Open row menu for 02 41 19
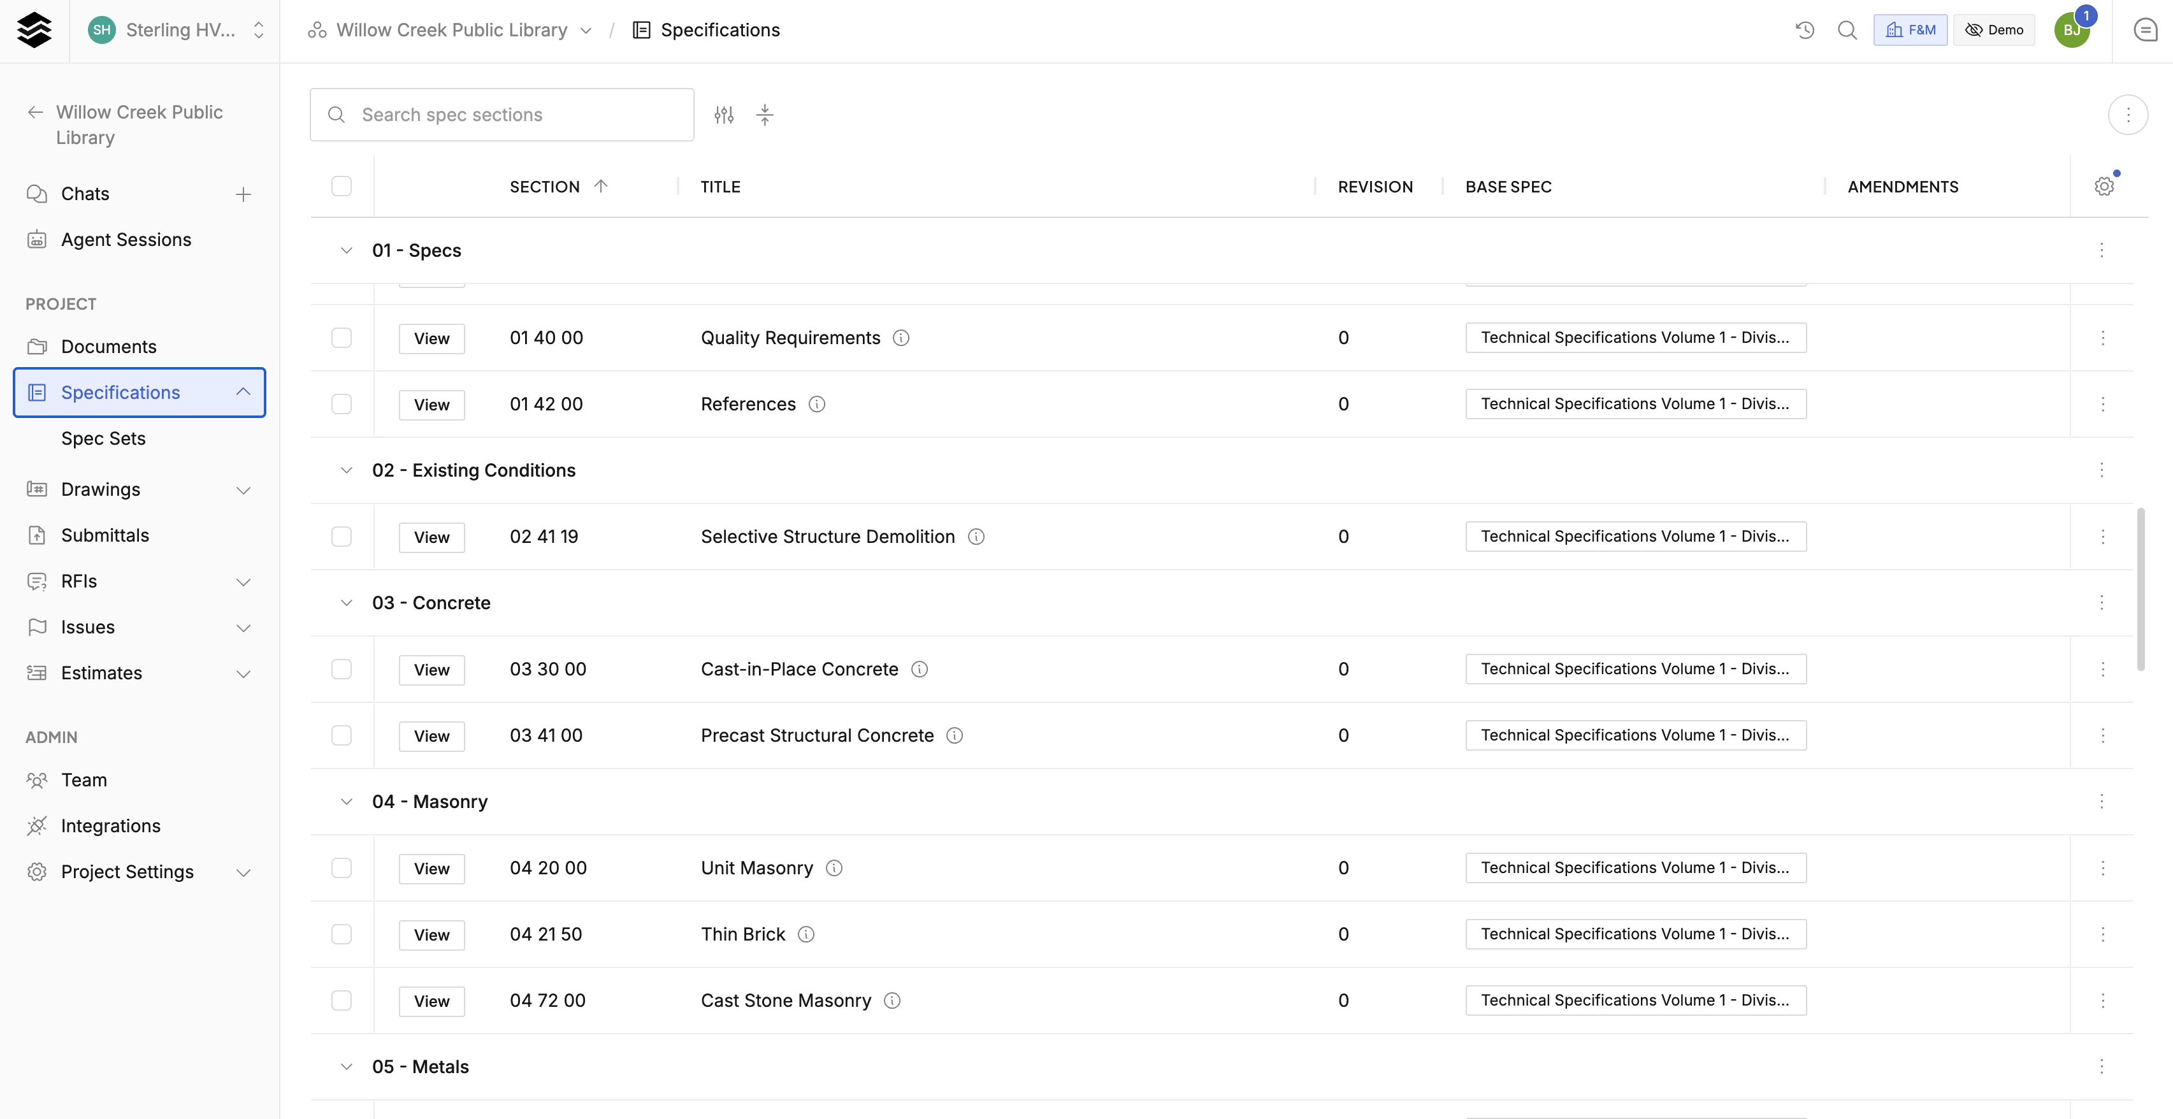Image resolution: width=2173 pixels, height=1119 pixels. click(x=2102, y=537)
